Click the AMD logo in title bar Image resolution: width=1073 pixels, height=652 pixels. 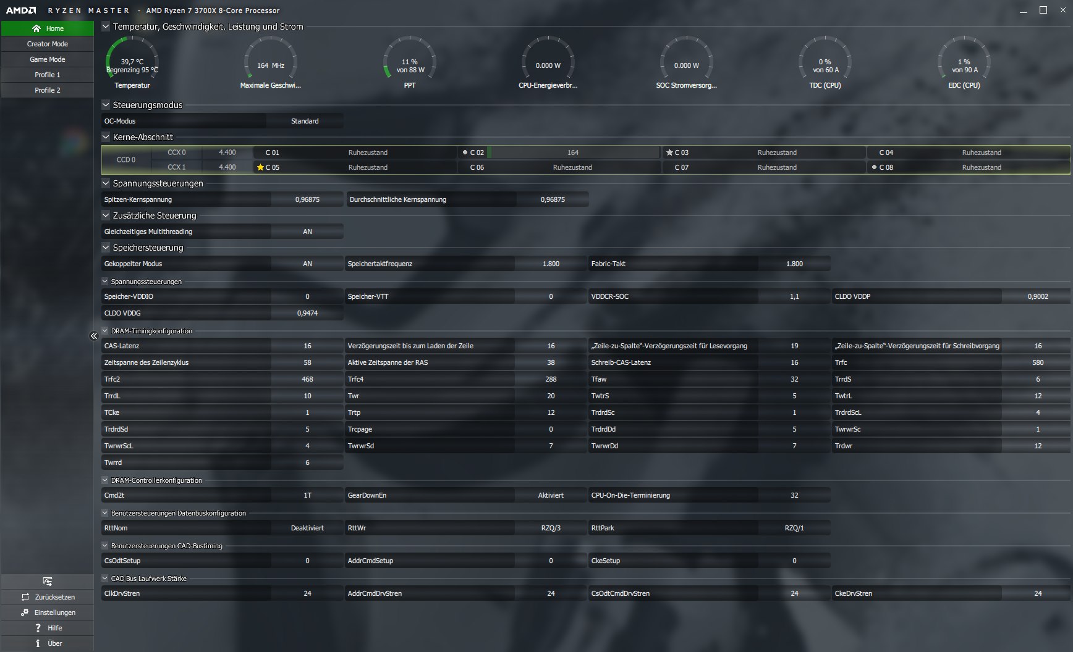[x=21, y=10]
